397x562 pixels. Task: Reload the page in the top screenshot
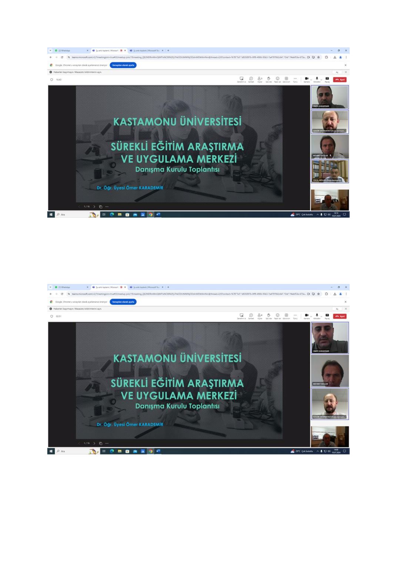pos(62,57)
